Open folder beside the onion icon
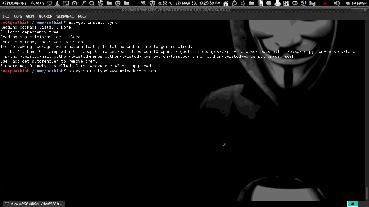The height and width of the screenshot is (207, 369). point(252,3)
